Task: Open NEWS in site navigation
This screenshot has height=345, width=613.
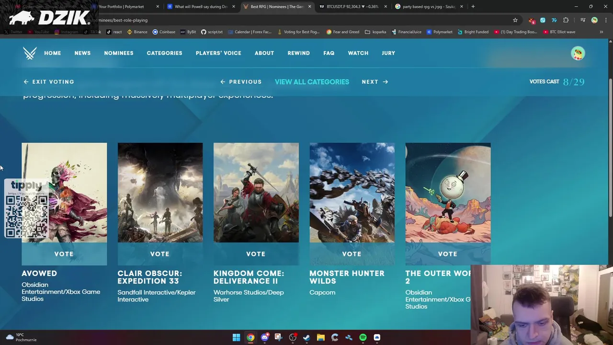Action: [82, 53]
